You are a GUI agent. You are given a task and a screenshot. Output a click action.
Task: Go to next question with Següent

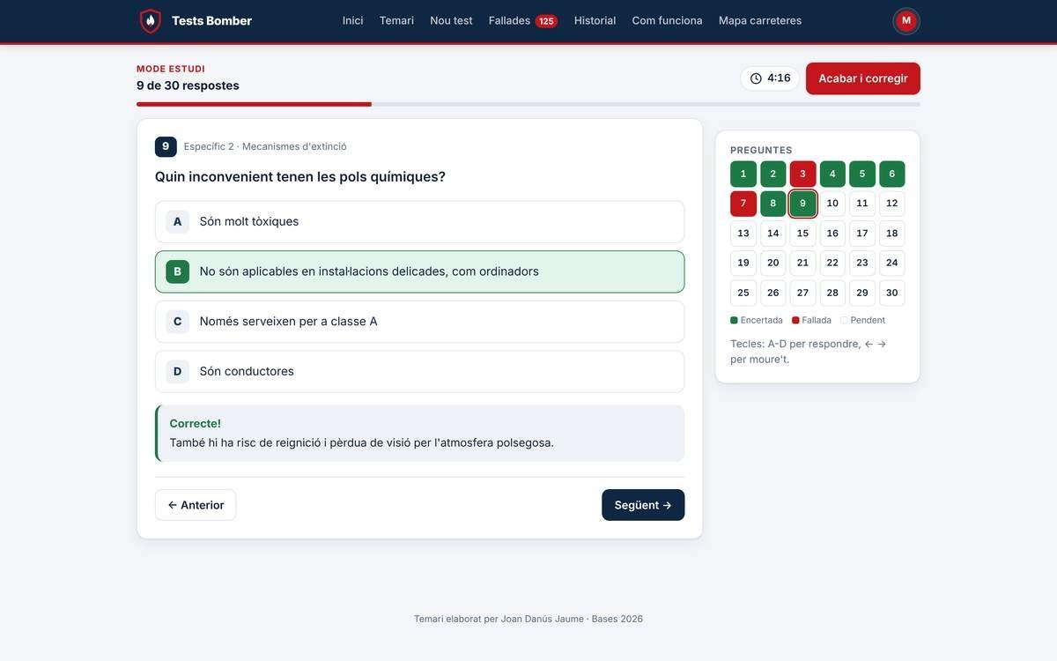point(643,505)
